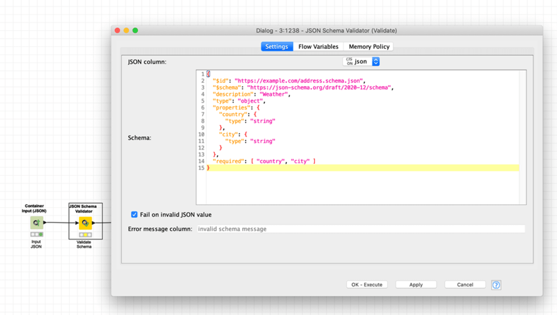The width and height of the screenshot is (557, 315).
Task: Click the OK - Execute button
Action: [x=367, y=285]
